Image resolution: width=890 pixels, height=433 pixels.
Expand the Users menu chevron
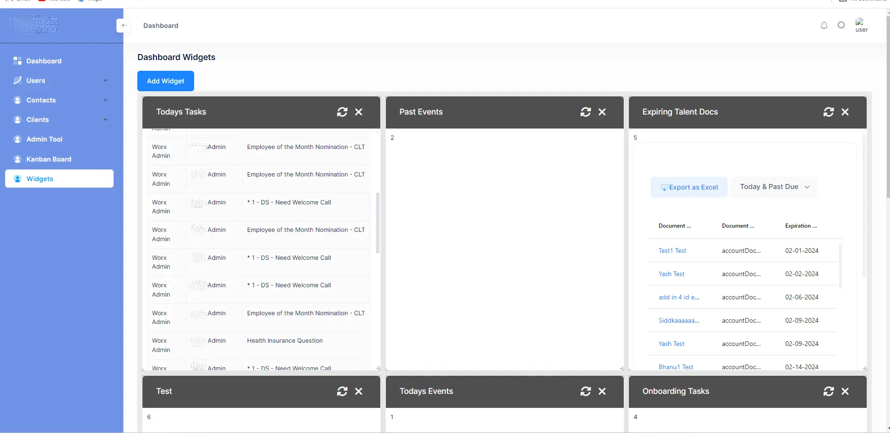click(x=105, y=81)
